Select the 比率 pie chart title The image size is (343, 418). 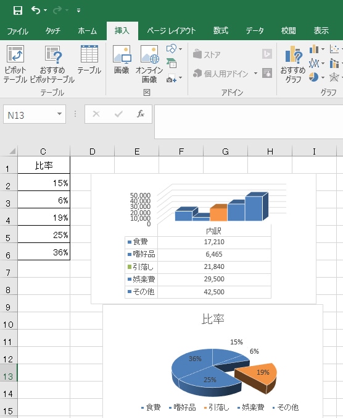coord(213,319)
